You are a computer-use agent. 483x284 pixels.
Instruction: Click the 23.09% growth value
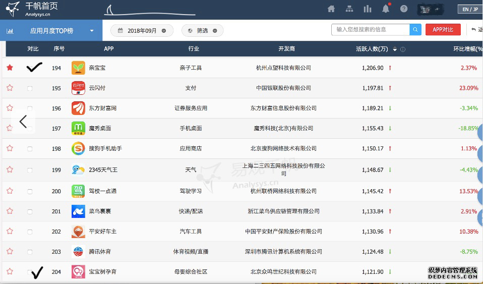[468, 88]
